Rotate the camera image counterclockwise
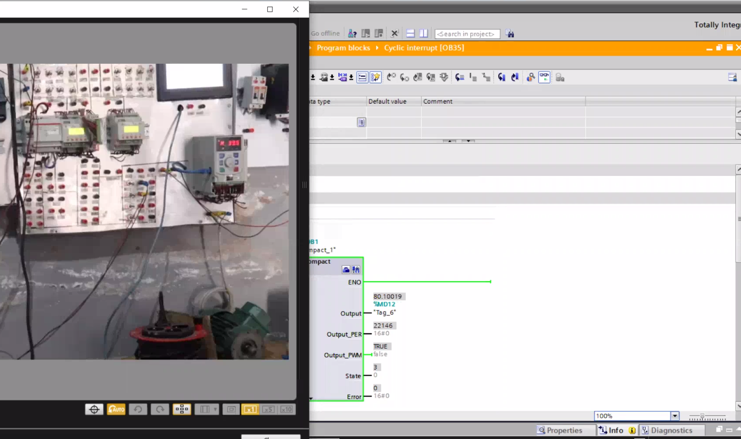 click(138, 409)
